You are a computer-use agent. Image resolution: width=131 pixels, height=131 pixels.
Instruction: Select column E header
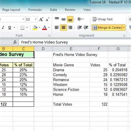(x=71, y=49)
